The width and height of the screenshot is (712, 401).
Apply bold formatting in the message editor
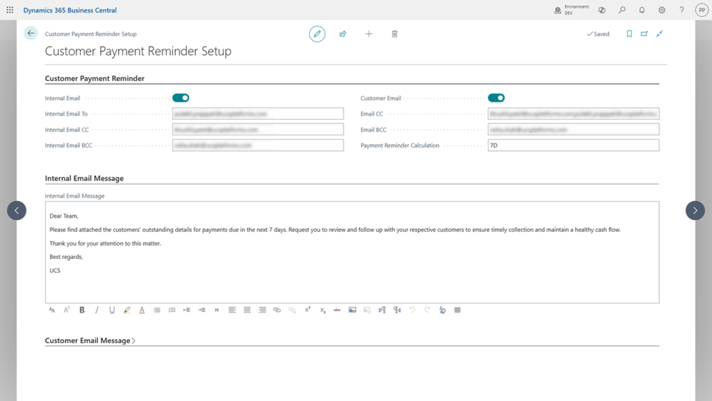point(81,310)
